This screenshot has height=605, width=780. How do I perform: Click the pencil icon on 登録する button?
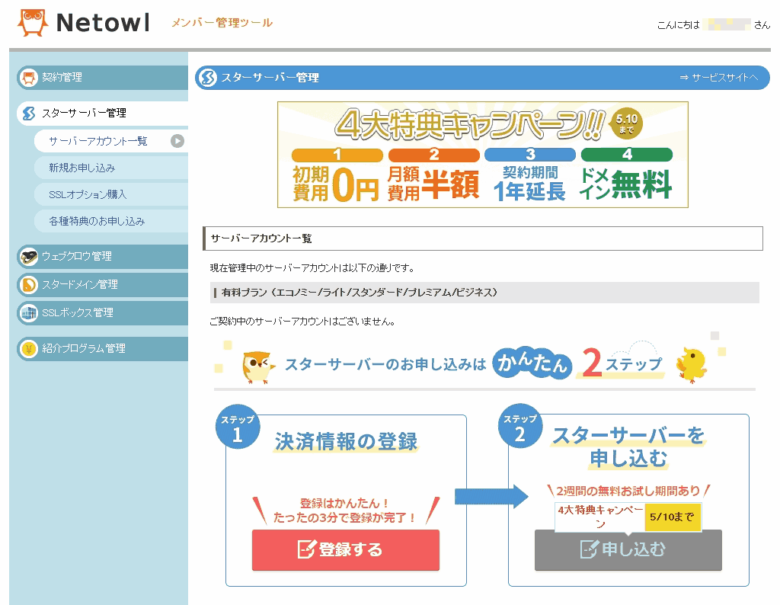306,549
